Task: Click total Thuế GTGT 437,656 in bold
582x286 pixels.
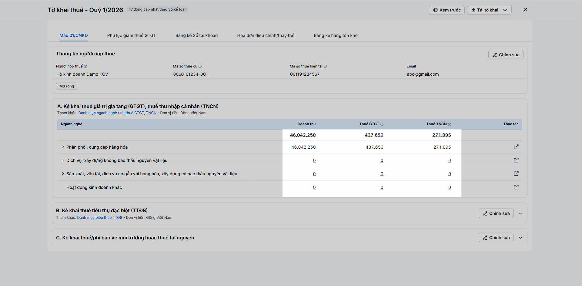Action: [x=374, y=135]
